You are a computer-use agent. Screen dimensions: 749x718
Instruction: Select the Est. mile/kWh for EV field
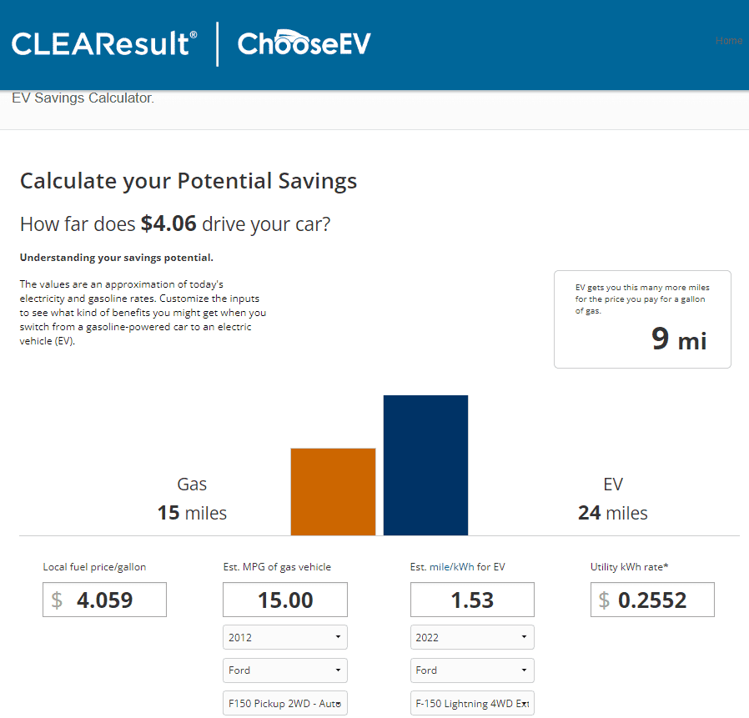pos(472,600)
